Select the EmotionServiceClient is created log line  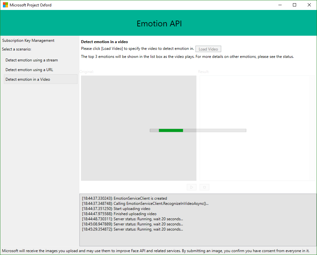pyautogui.click(x=124, y=198)
